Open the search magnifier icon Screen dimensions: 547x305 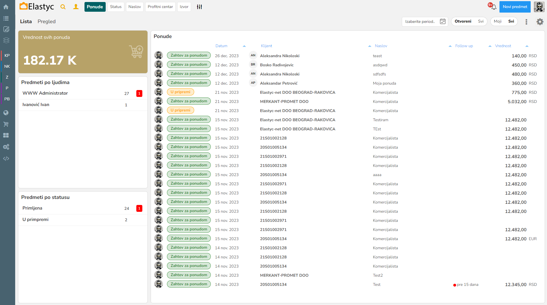63,7
